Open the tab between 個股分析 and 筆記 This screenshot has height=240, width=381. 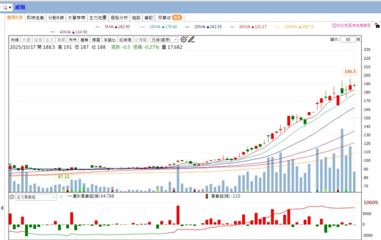[x=136, y=18]
